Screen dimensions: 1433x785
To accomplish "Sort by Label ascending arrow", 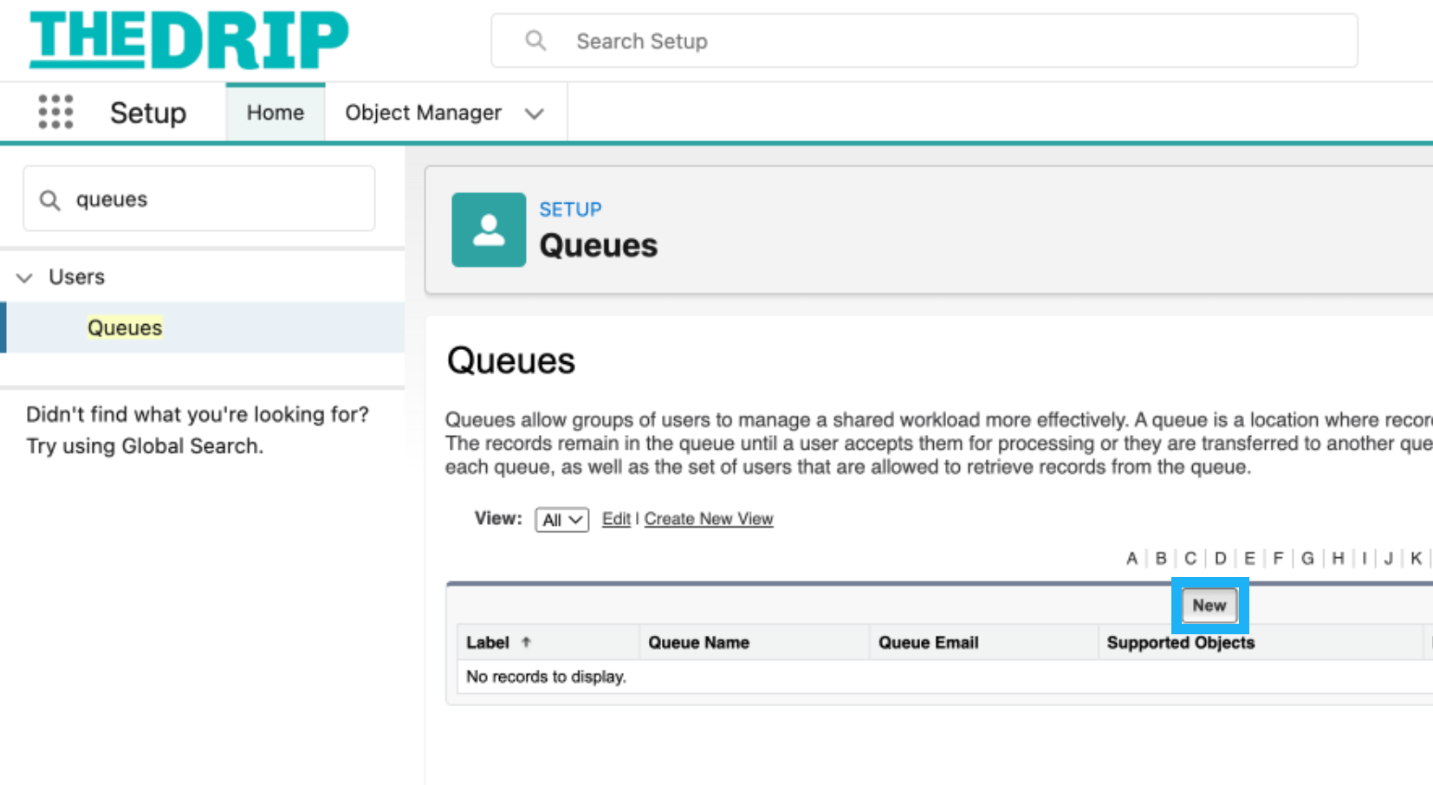I will (526, 642).
